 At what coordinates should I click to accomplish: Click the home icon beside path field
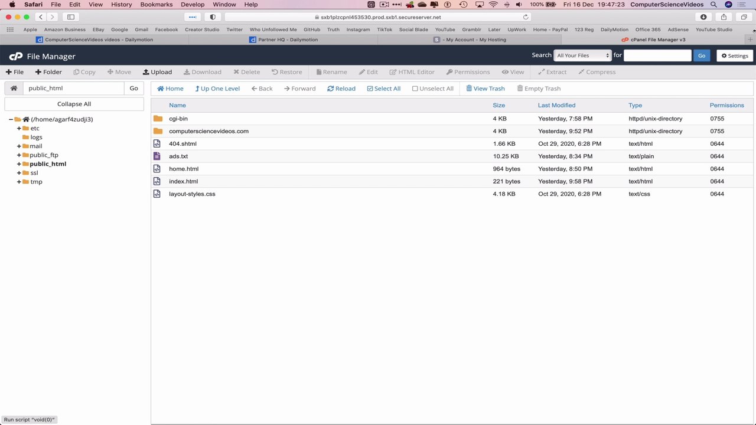tap(14, 88)
